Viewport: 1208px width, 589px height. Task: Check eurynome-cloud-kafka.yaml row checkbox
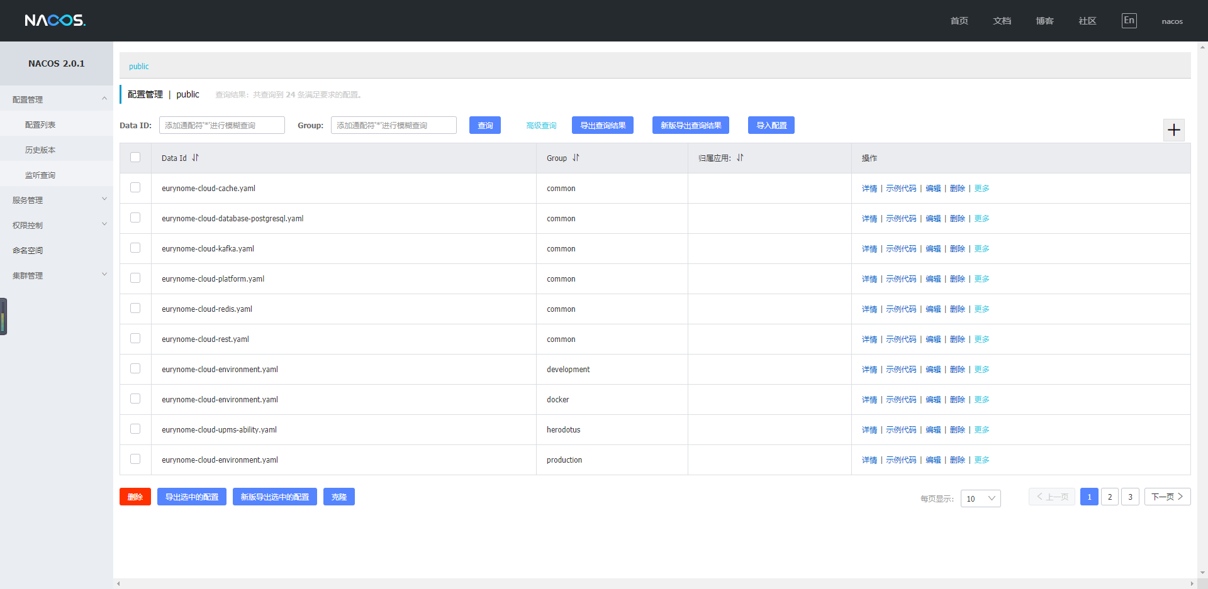[x=135, y=248]
